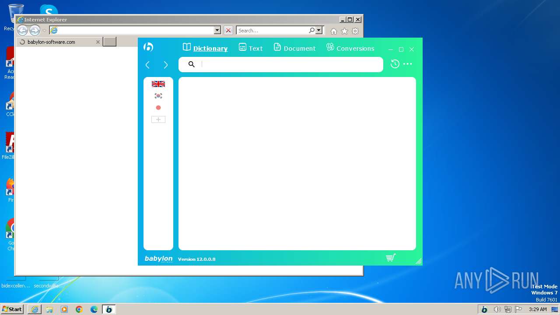
Task: Click the taskbar clock showing 3:29 AM
Action: tap(538, 309)
